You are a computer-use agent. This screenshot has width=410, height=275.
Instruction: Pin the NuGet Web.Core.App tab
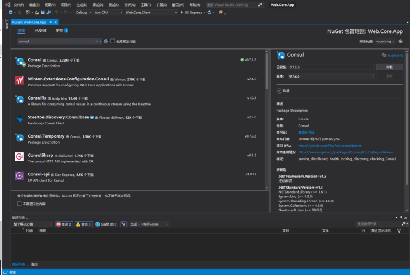point(51,22)
